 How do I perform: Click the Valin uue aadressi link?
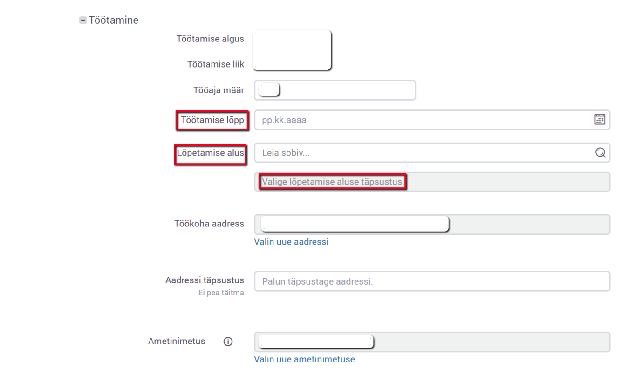tap(291, 242)
